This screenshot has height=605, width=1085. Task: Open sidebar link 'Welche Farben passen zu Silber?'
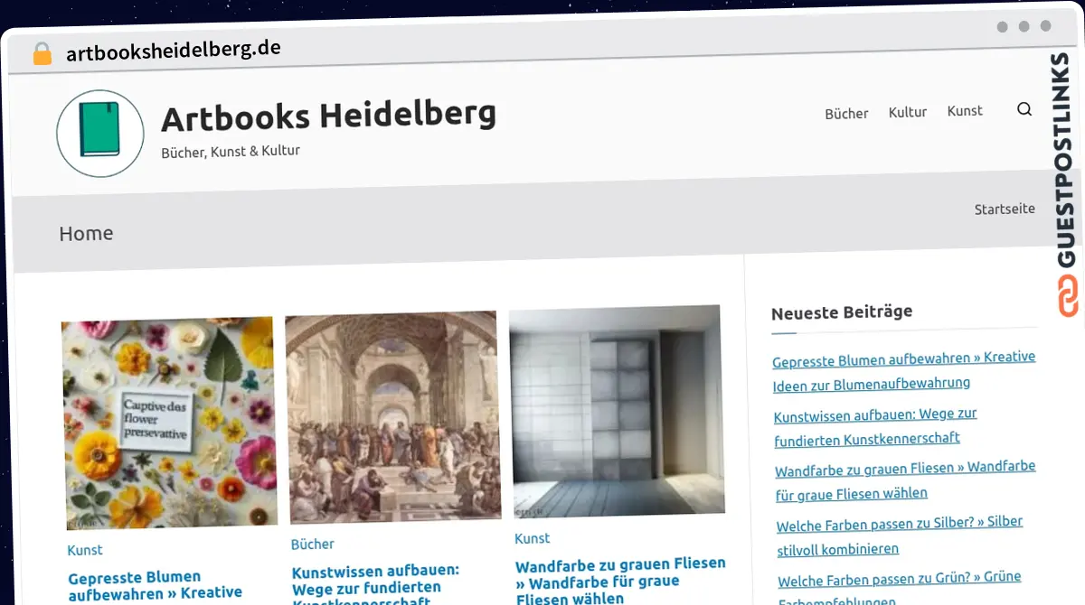900,535
